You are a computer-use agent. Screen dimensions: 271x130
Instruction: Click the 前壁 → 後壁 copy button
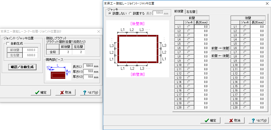click(x=220, y=48)
